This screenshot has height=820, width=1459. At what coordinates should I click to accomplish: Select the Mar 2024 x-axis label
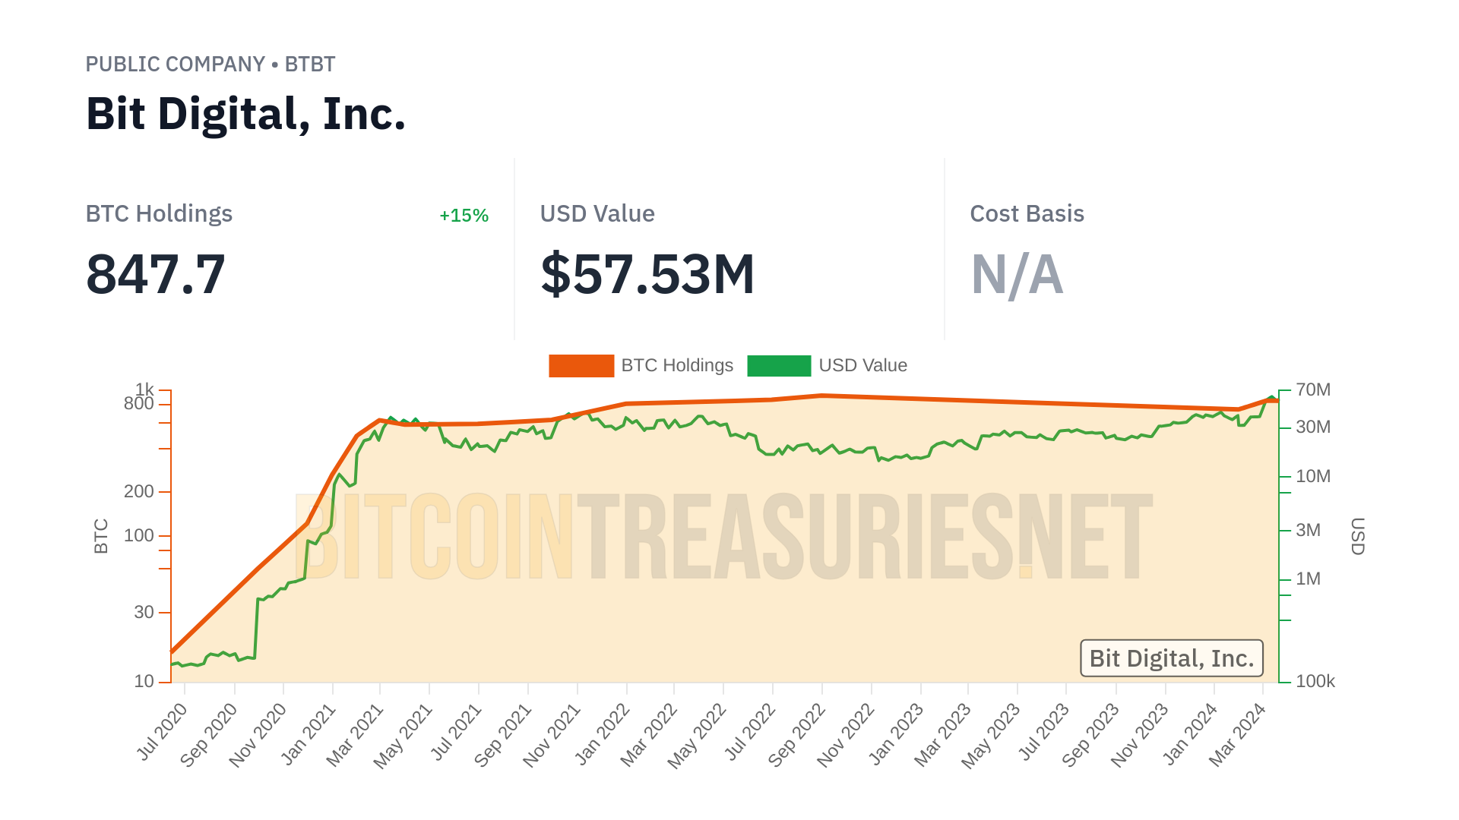tap(1237, 734)
